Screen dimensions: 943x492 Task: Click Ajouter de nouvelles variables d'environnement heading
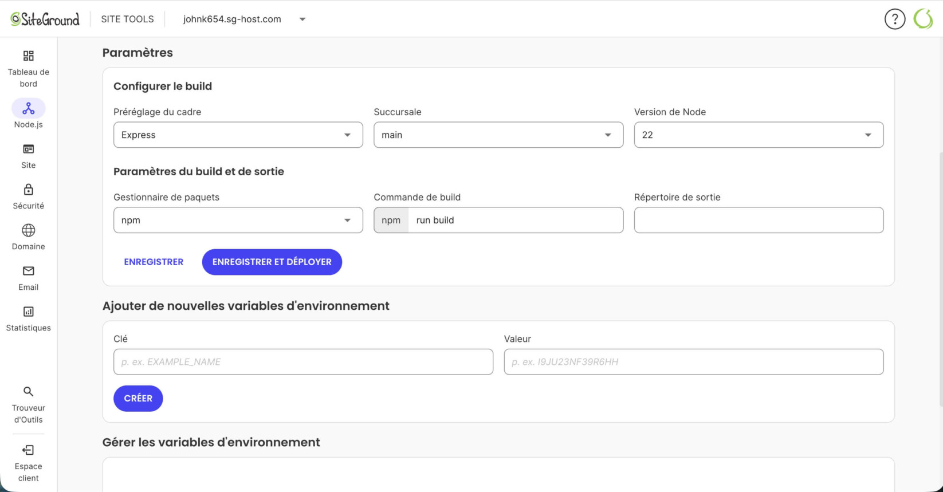coord(246,306)
